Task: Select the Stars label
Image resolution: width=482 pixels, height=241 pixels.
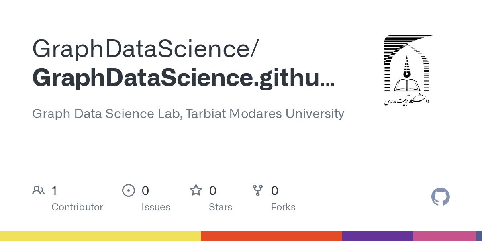Action: 221,207
